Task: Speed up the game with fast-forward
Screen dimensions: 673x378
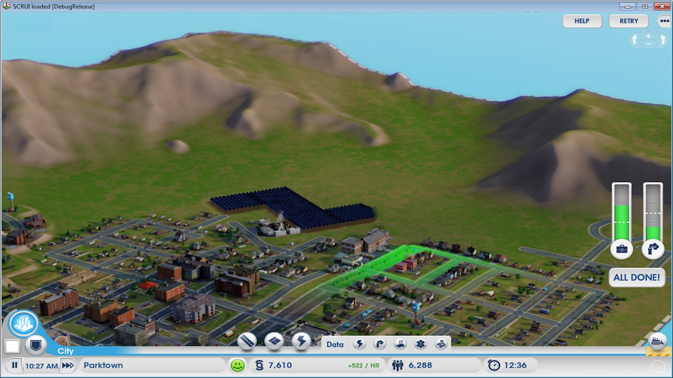Action: (x=68, y=365)
